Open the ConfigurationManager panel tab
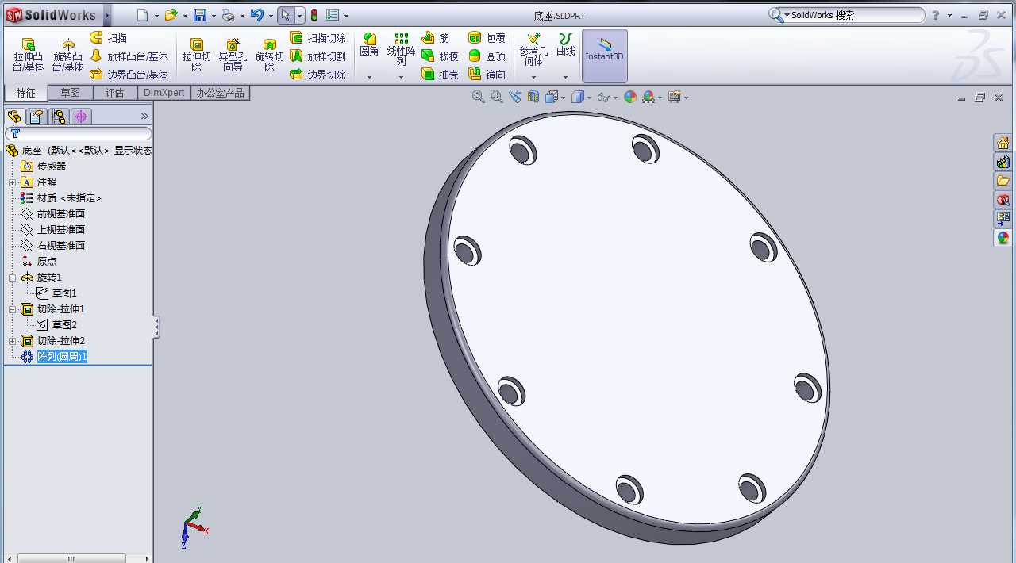Screen dimensions: 1016x563 59,117
